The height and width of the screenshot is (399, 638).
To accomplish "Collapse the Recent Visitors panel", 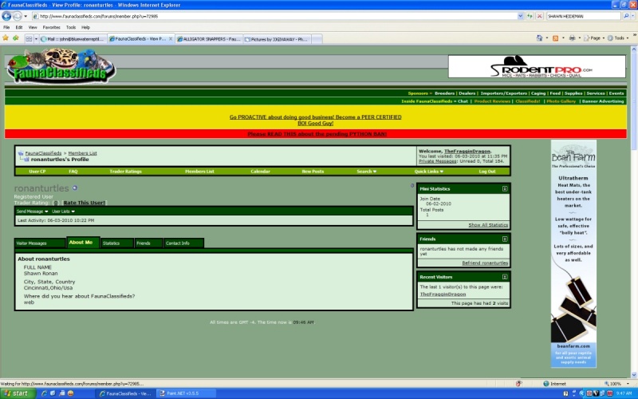I will pyautogui.click(x=505, y=277).
